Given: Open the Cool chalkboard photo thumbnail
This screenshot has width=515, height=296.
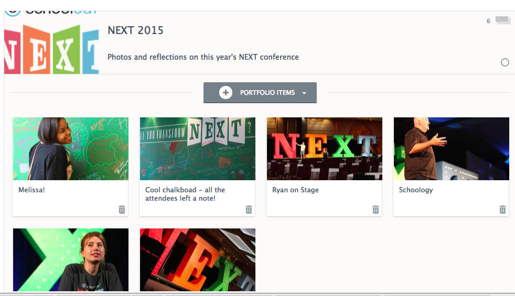Looking at the screenshot, I should tap(197, 149).
